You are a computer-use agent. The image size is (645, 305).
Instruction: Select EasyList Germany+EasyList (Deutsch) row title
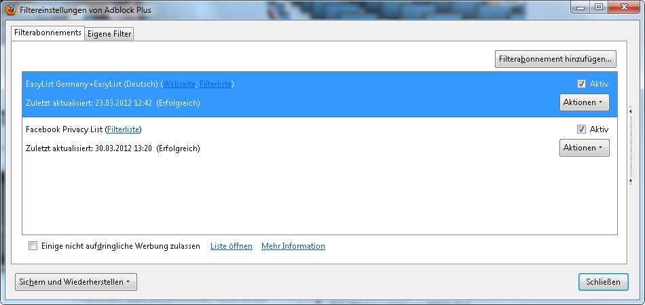[x=92, y=84]
